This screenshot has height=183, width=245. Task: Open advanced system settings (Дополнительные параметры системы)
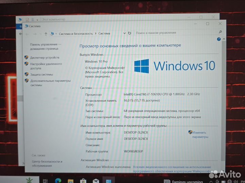click(50, 83)
